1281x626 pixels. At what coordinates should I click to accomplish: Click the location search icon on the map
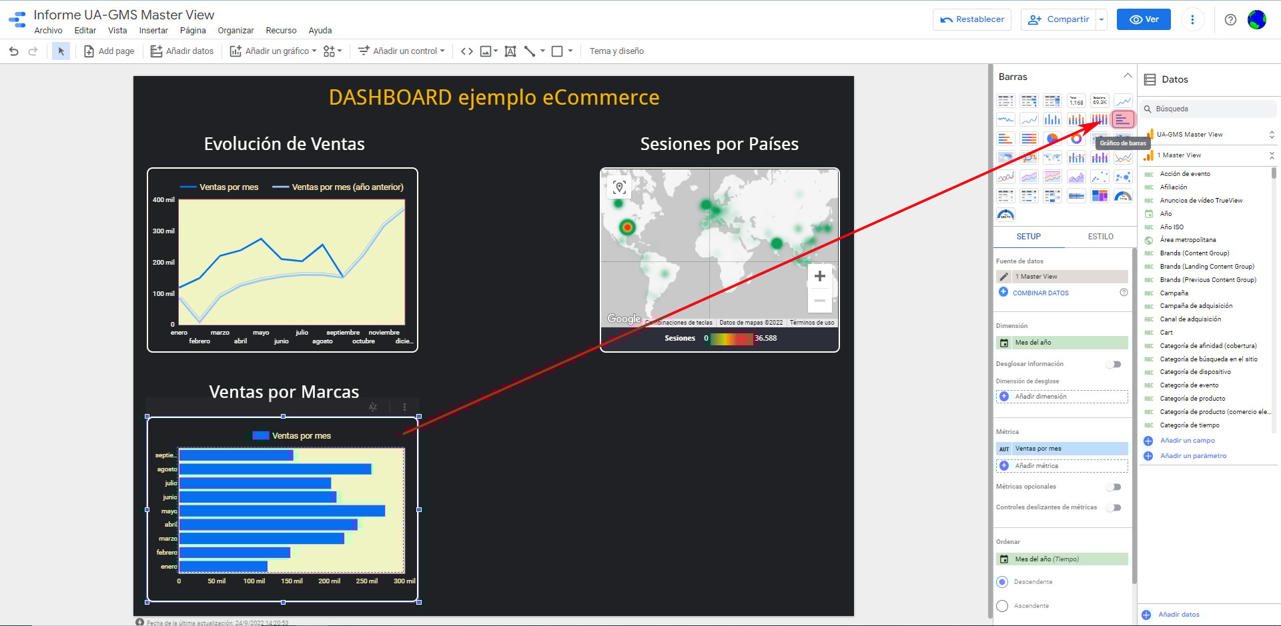(x=620, y=187)
